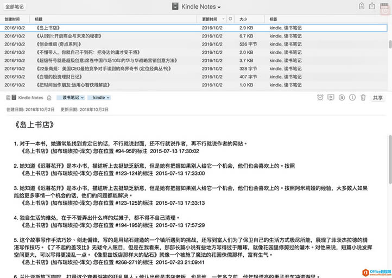The height and width of the screenshot is (278, 392).
Task: Click the note title 《岛上书店》 in editor
Action: pos(34,125)
